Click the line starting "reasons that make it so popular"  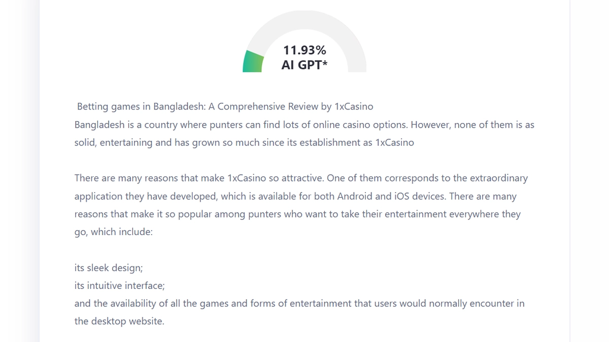[x=297, y=214]
